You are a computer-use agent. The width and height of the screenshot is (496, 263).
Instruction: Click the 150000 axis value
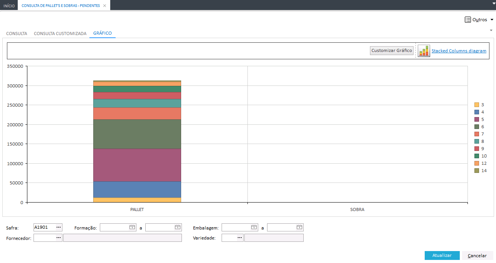[15, 144]
